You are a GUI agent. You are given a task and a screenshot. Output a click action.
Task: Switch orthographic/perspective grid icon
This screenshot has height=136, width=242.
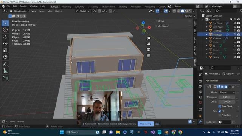coord(149,55)
